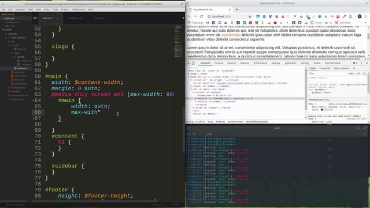370x208 pixels.
Task: Open the Chromium profile avatar
Action: click(360, 16)
